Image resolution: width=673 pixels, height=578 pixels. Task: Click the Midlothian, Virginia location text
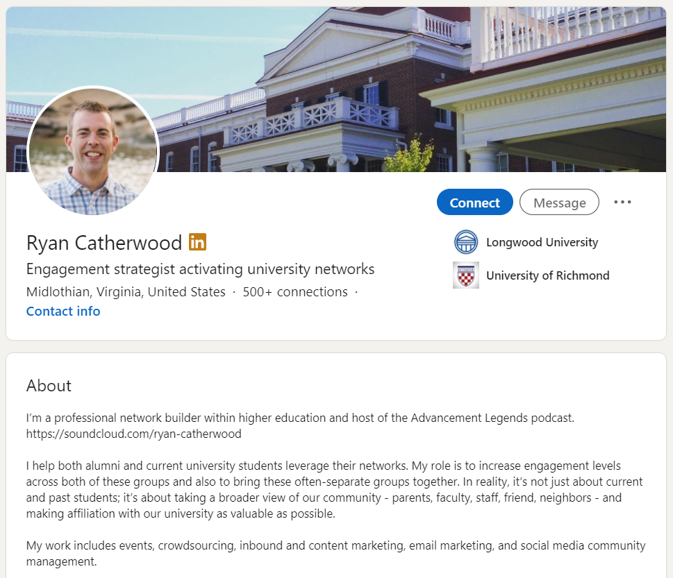click(x=126, y=291)
